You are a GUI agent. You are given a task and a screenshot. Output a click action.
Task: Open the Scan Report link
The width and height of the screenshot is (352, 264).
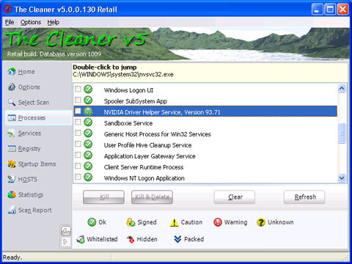pyautogui.click(x=35, y=210)
